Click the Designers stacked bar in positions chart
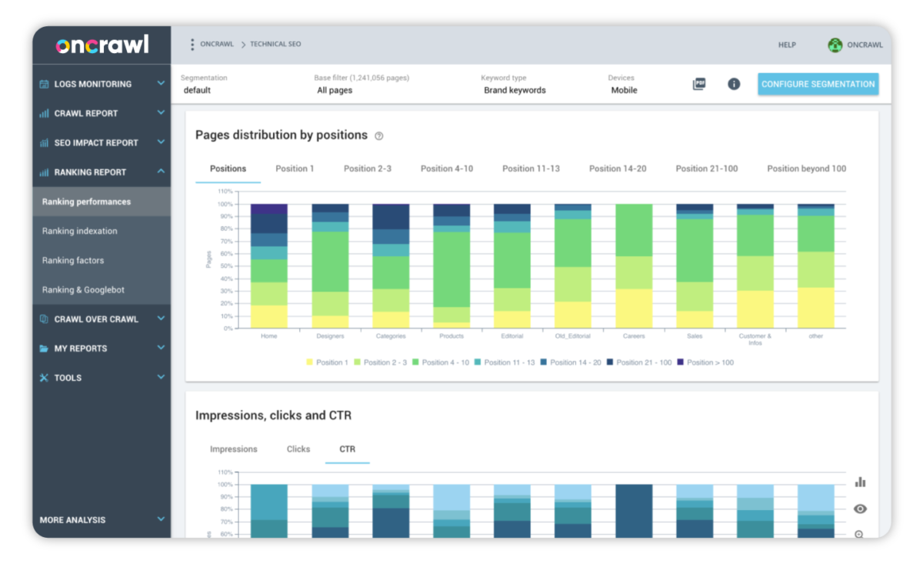This screenshot has width=923, height=564. tap(330, 266)
